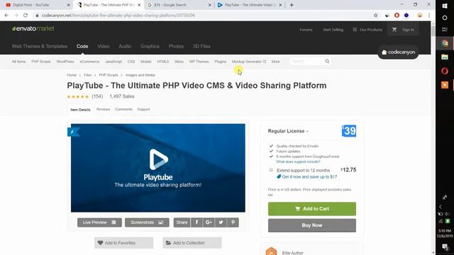Open 'What does support include?' link
Image resolution: width=454 pixels, height=255 pixels.
coord(298,161)
